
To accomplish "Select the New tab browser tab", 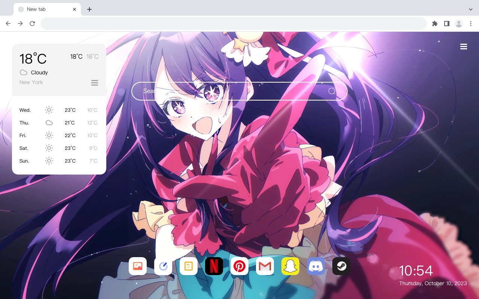I will [x=47, y=9].
